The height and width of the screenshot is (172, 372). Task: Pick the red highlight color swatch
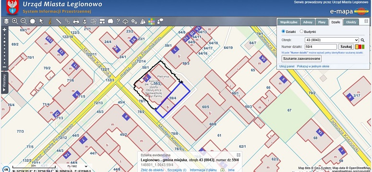coord(360,47)
